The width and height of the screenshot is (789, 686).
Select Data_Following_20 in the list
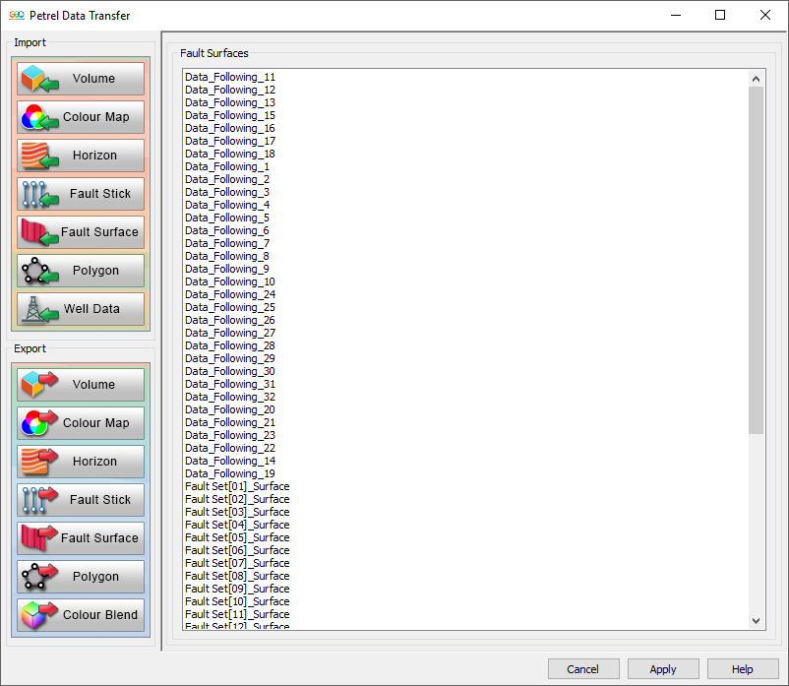click(230, 409)
